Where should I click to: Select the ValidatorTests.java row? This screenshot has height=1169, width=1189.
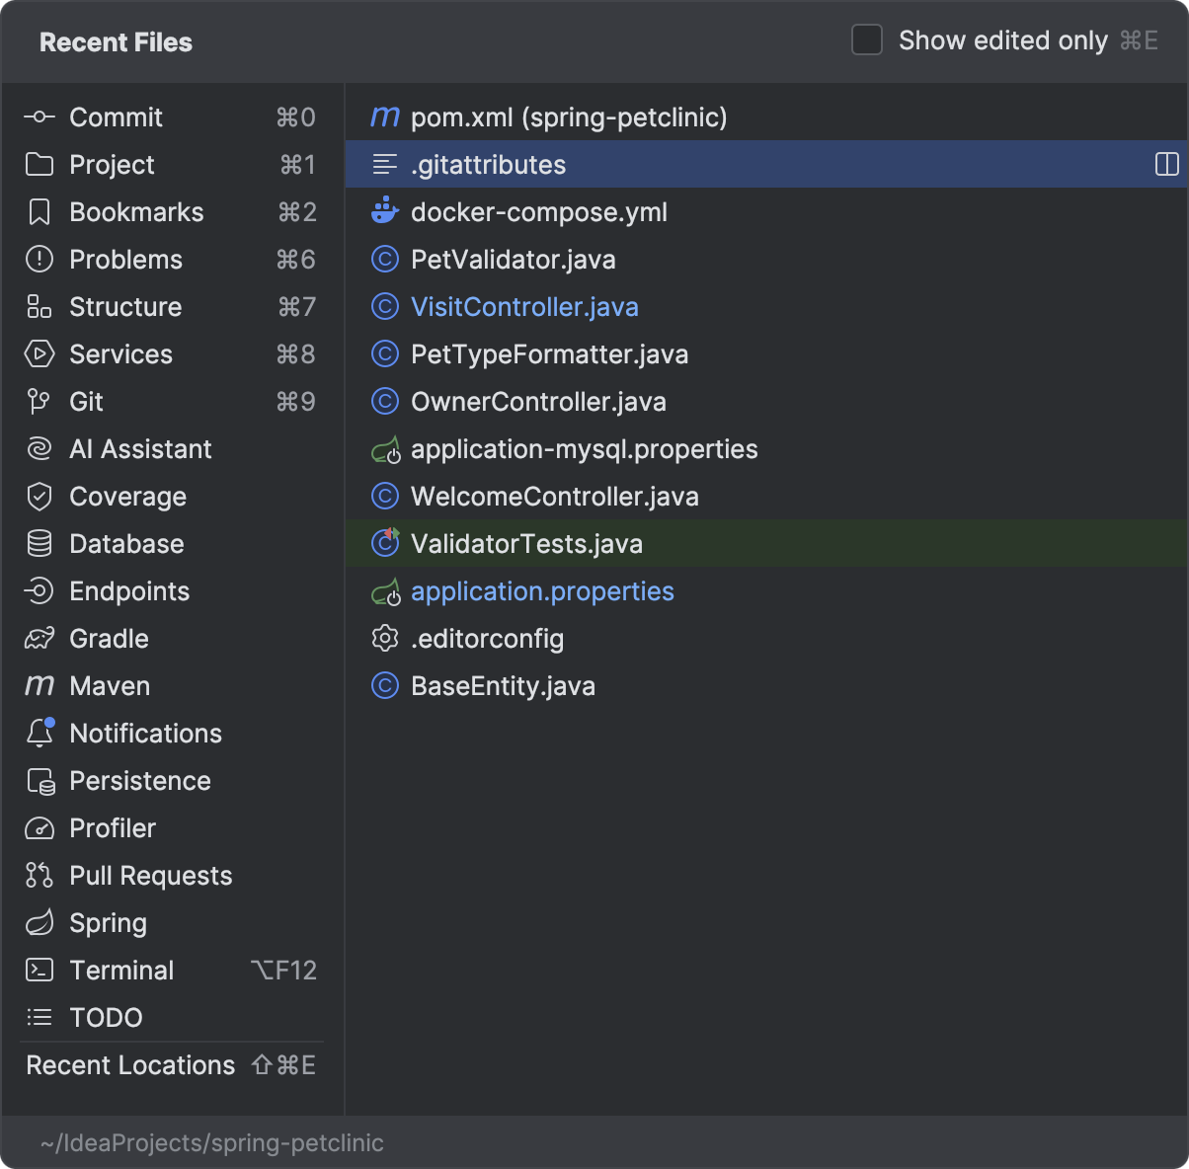coord(766,544)
